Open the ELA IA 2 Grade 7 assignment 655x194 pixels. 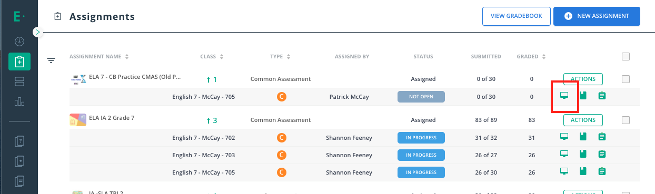pyautogui.click(x=112, y=118)
